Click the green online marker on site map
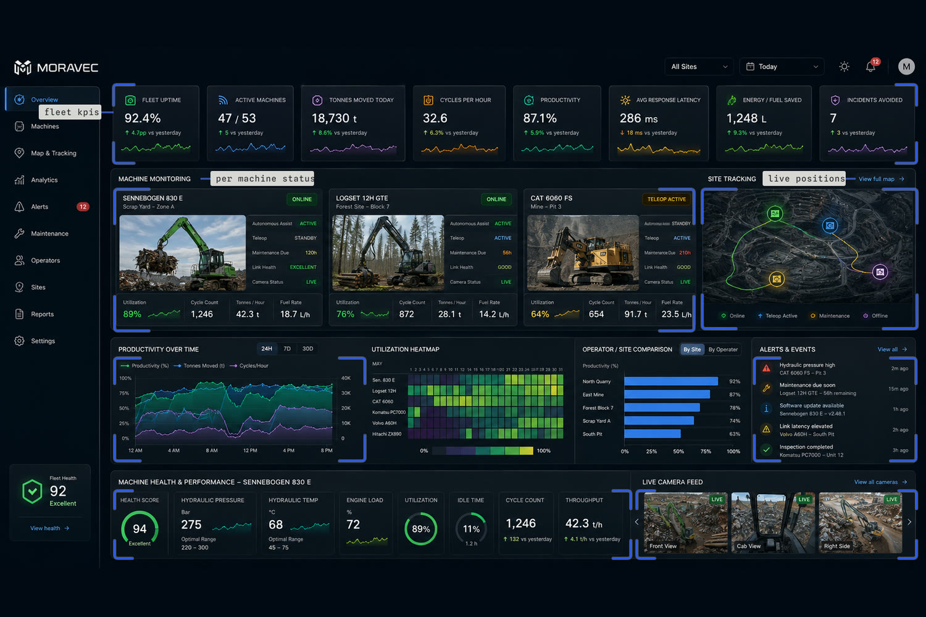The height and width of the screenshot is (617, 926). coord(775,213)
